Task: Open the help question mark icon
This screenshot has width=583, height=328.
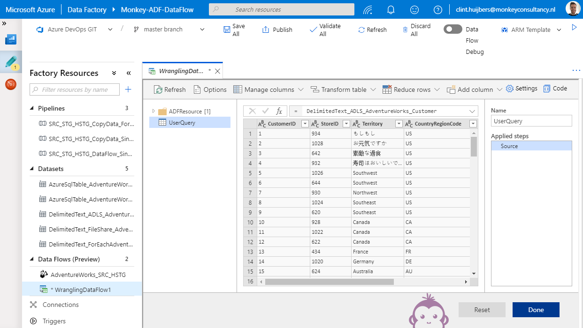Action: point(438,9)
